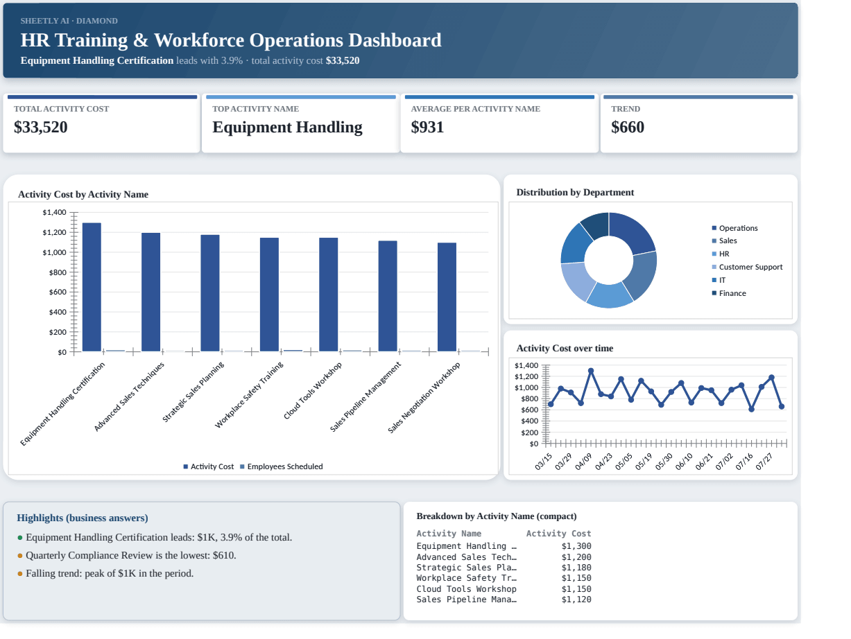Click the Employees Scheduled legend swatch

point(242,467)
